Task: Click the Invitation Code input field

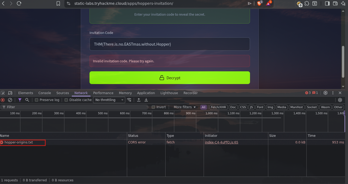Action: tap(169, 44)
